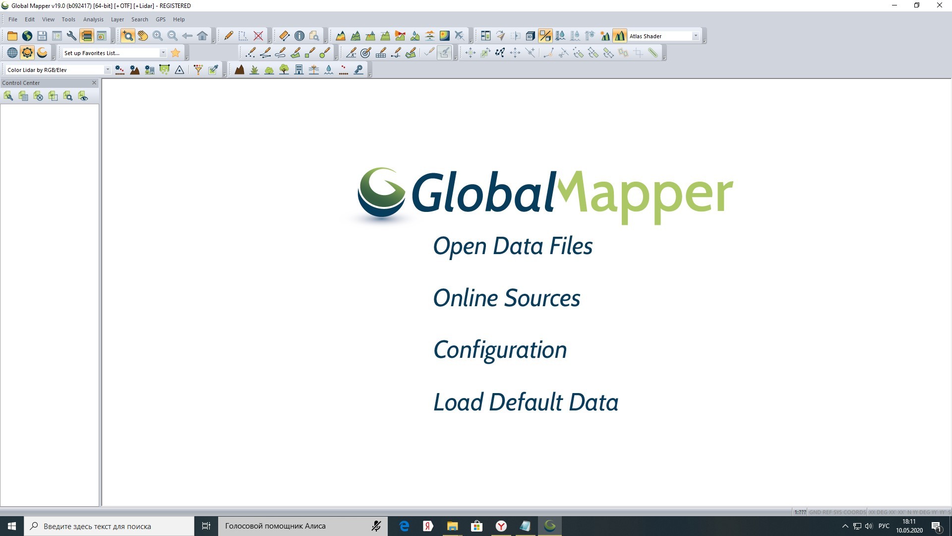Toggle the crescent moon icon

coord(42,53)
